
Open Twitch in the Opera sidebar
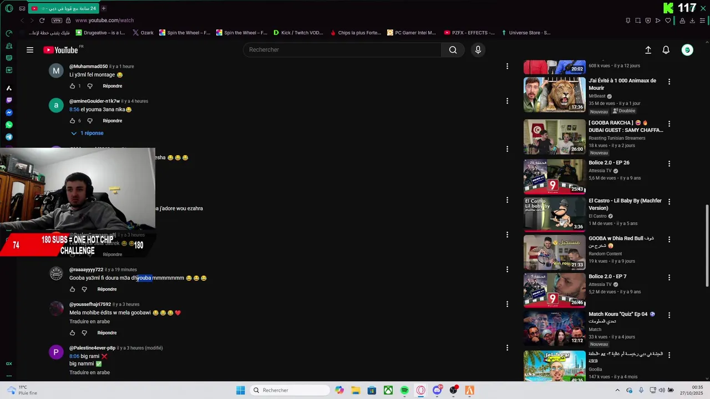pos(9,100)
